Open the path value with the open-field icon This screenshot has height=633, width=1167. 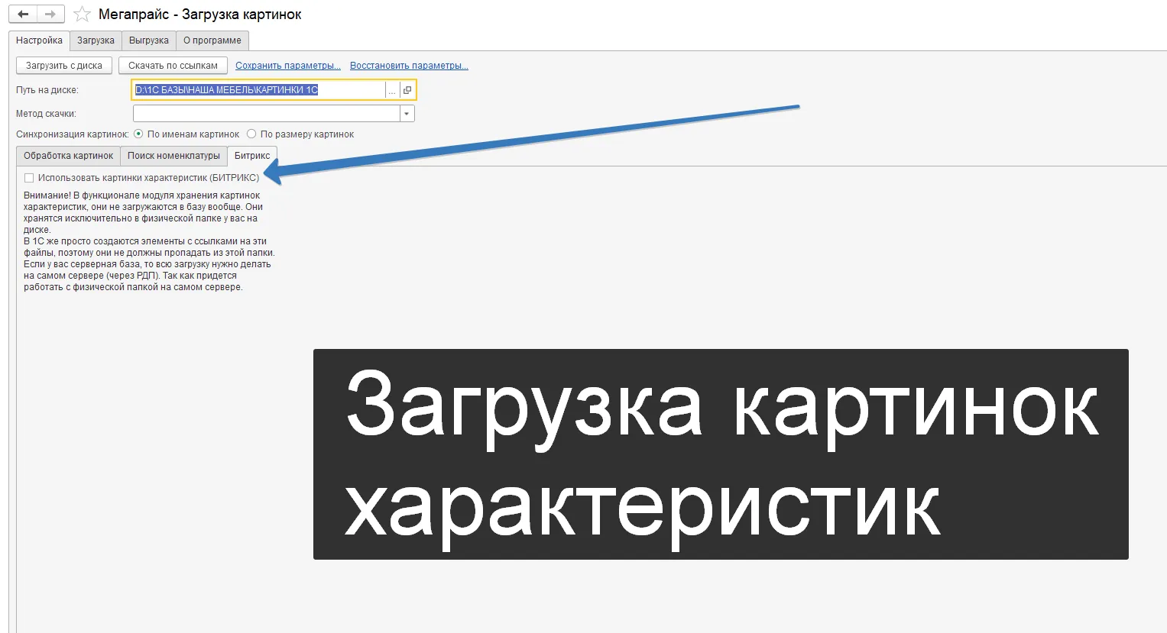(407, 90)
